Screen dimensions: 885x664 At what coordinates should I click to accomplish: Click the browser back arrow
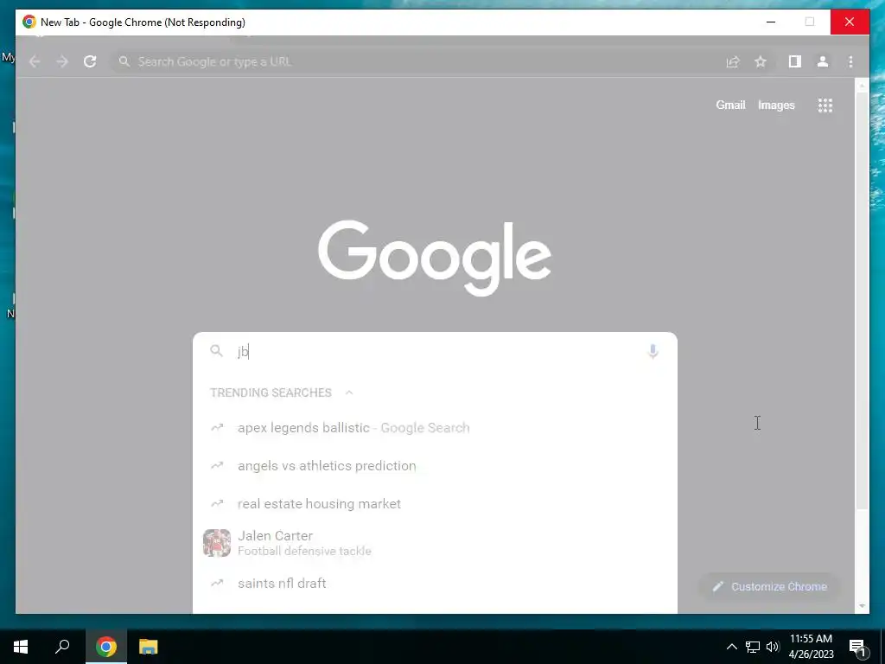[35, 61]
